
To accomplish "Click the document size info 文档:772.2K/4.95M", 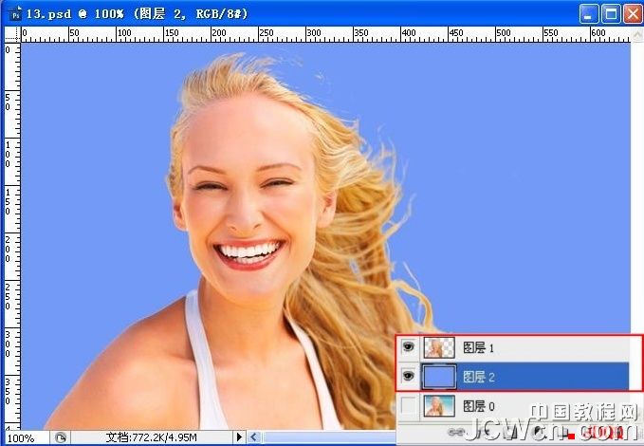I will pyautogui.click(x=152, y=438).
